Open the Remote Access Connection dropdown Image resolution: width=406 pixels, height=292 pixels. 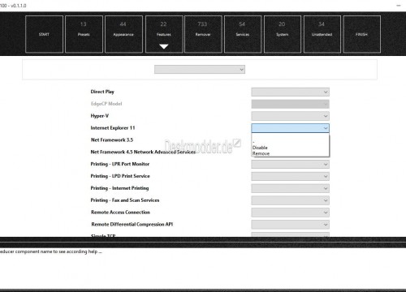[x=290, y=213]
